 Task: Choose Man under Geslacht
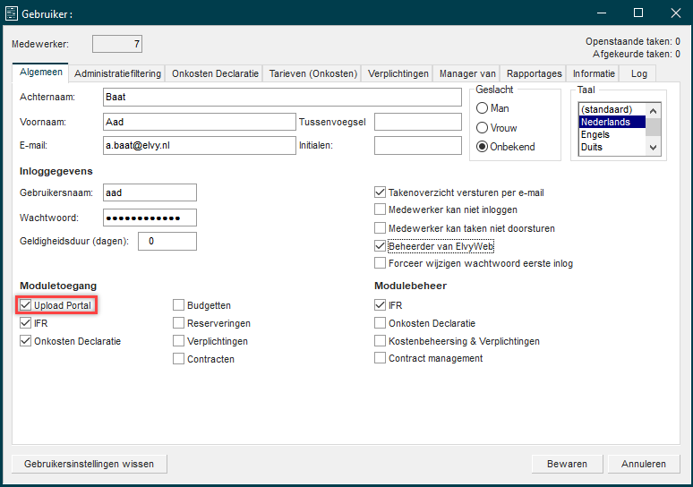483,108
